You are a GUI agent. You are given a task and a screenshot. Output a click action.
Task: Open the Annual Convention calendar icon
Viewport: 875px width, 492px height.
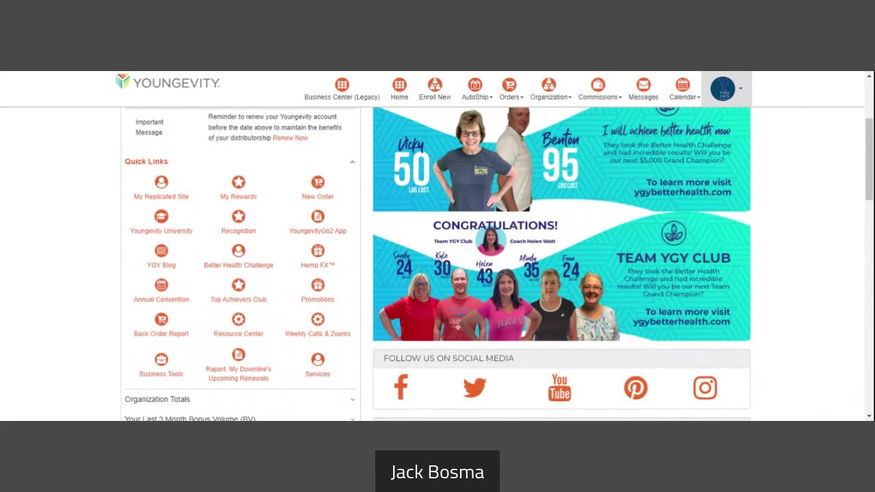pos(161,285)
